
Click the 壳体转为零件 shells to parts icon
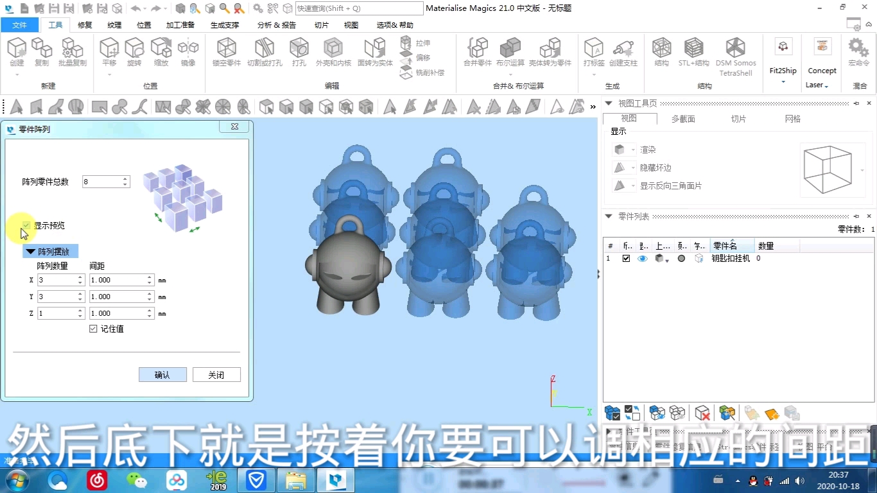click(550, 52)
